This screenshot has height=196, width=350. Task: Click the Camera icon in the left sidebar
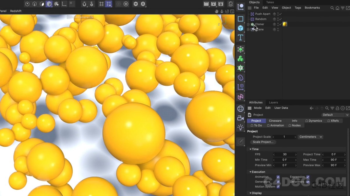[241, 118]
